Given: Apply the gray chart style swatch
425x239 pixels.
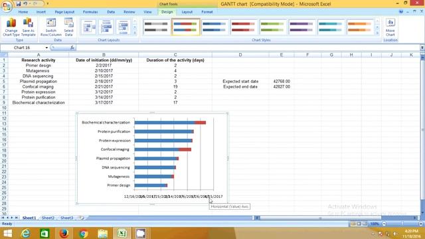Looking at the screenshot, I should pos(156,27).
